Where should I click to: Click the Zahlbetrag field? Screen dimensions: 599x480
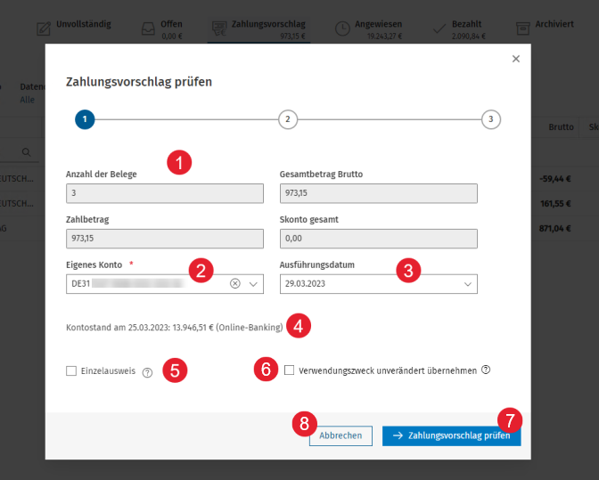[x=165, y=239]
